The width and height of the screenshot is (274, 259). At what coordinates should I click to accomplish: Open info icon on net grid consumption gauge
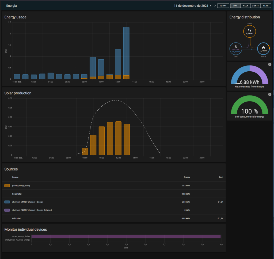[x=269, y=64]
